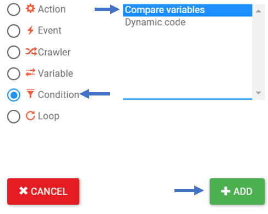Click the lightning bolt Event icon
Viewport: 268px width, 214px height.
(x=30, y=30)
